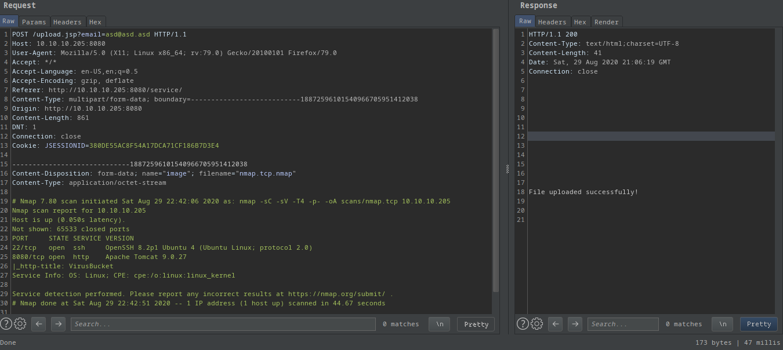Open the Request Headers tab
This screenshot has width=783, height=350.
pyautogui.click(x=67, y=22)
